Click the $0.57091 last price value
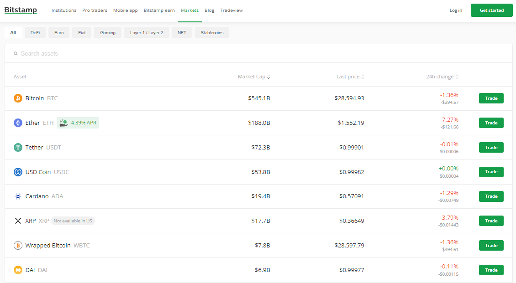Viewport: 516px width, 283px height. pos(352,196)
